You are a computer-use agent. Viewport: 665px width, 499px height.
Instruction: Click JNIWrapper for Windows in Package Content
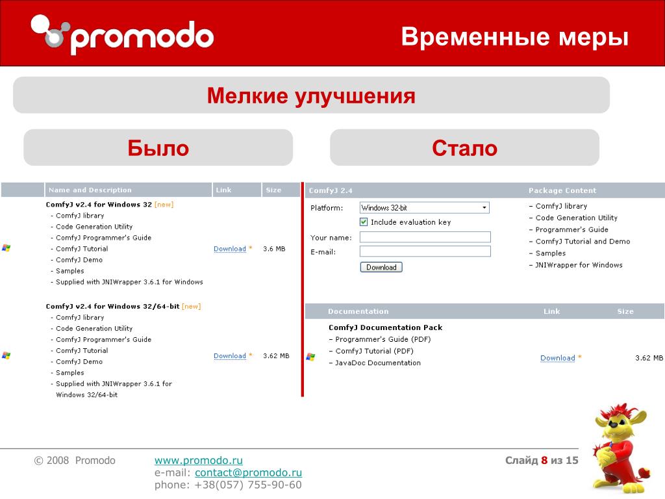[x=579, y=265]
